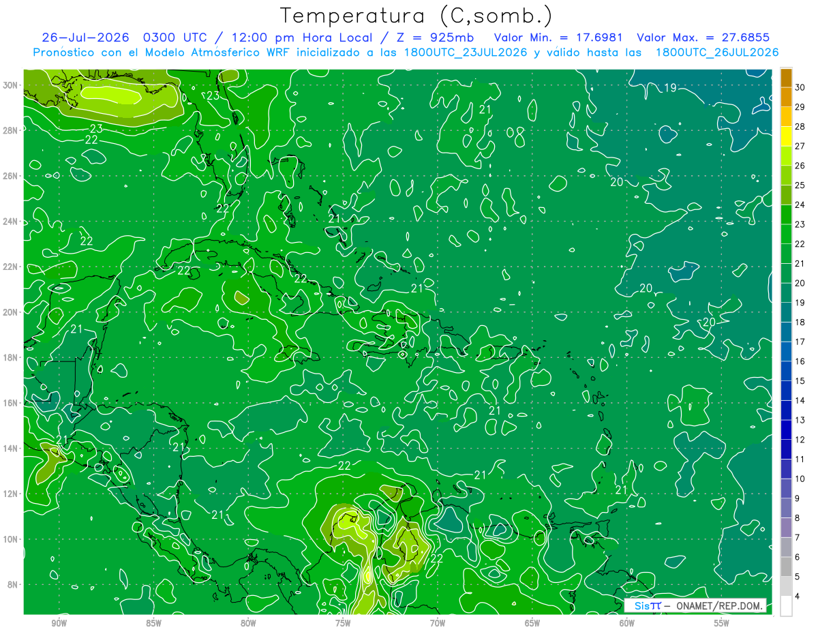The width and height of the screenshot is (818, 632).
Task: Click the SisTT ONAMET/REP.DOM. logo box
Action: (x=695, y=605)
